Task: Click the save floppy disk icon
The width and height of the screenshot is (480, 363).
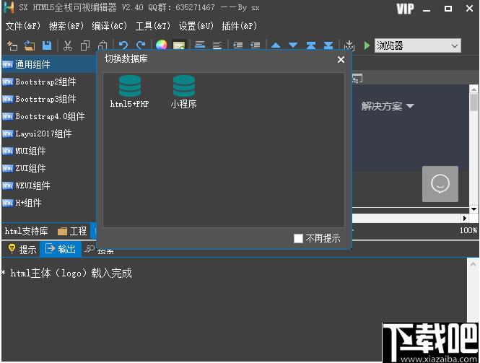Action: point(47,45)
